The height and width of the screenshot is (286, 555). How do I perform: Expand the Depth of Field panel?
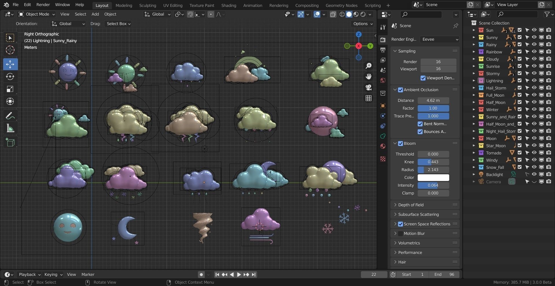(411, 205)
